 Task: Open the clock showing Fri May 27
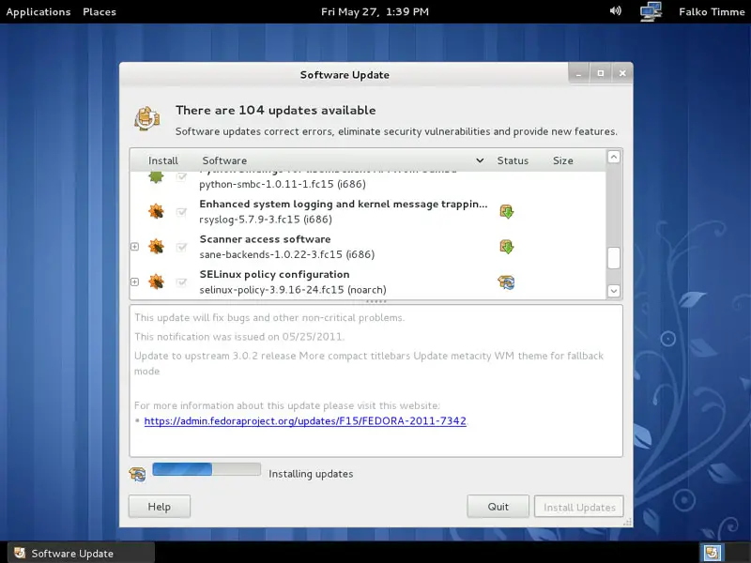point(375,11)
